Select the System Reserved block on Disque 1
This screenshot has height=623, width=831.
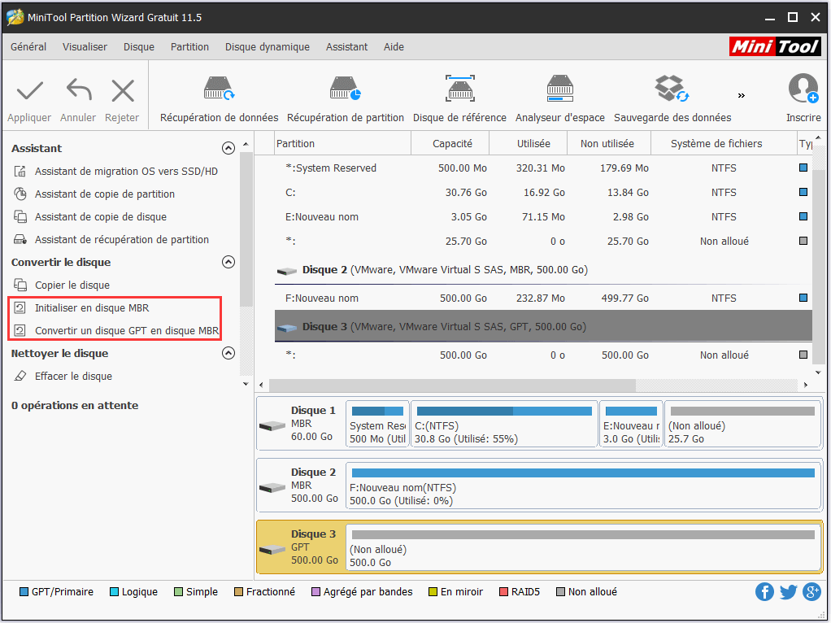[377, 424]
